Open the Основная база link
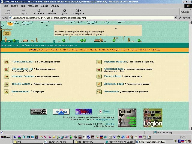This screenshot has height=144, width=192. point(114,69)
